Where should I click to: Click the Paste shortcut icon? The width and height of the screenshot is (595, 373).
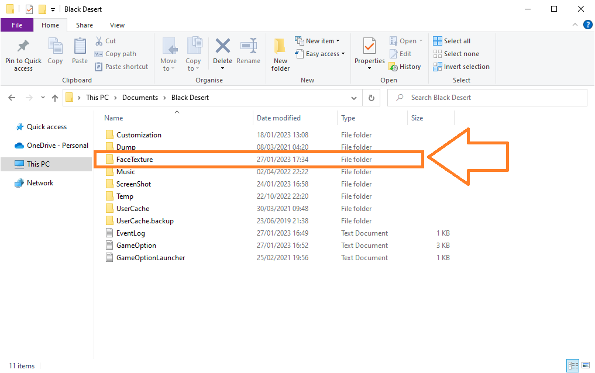point(99,67)
